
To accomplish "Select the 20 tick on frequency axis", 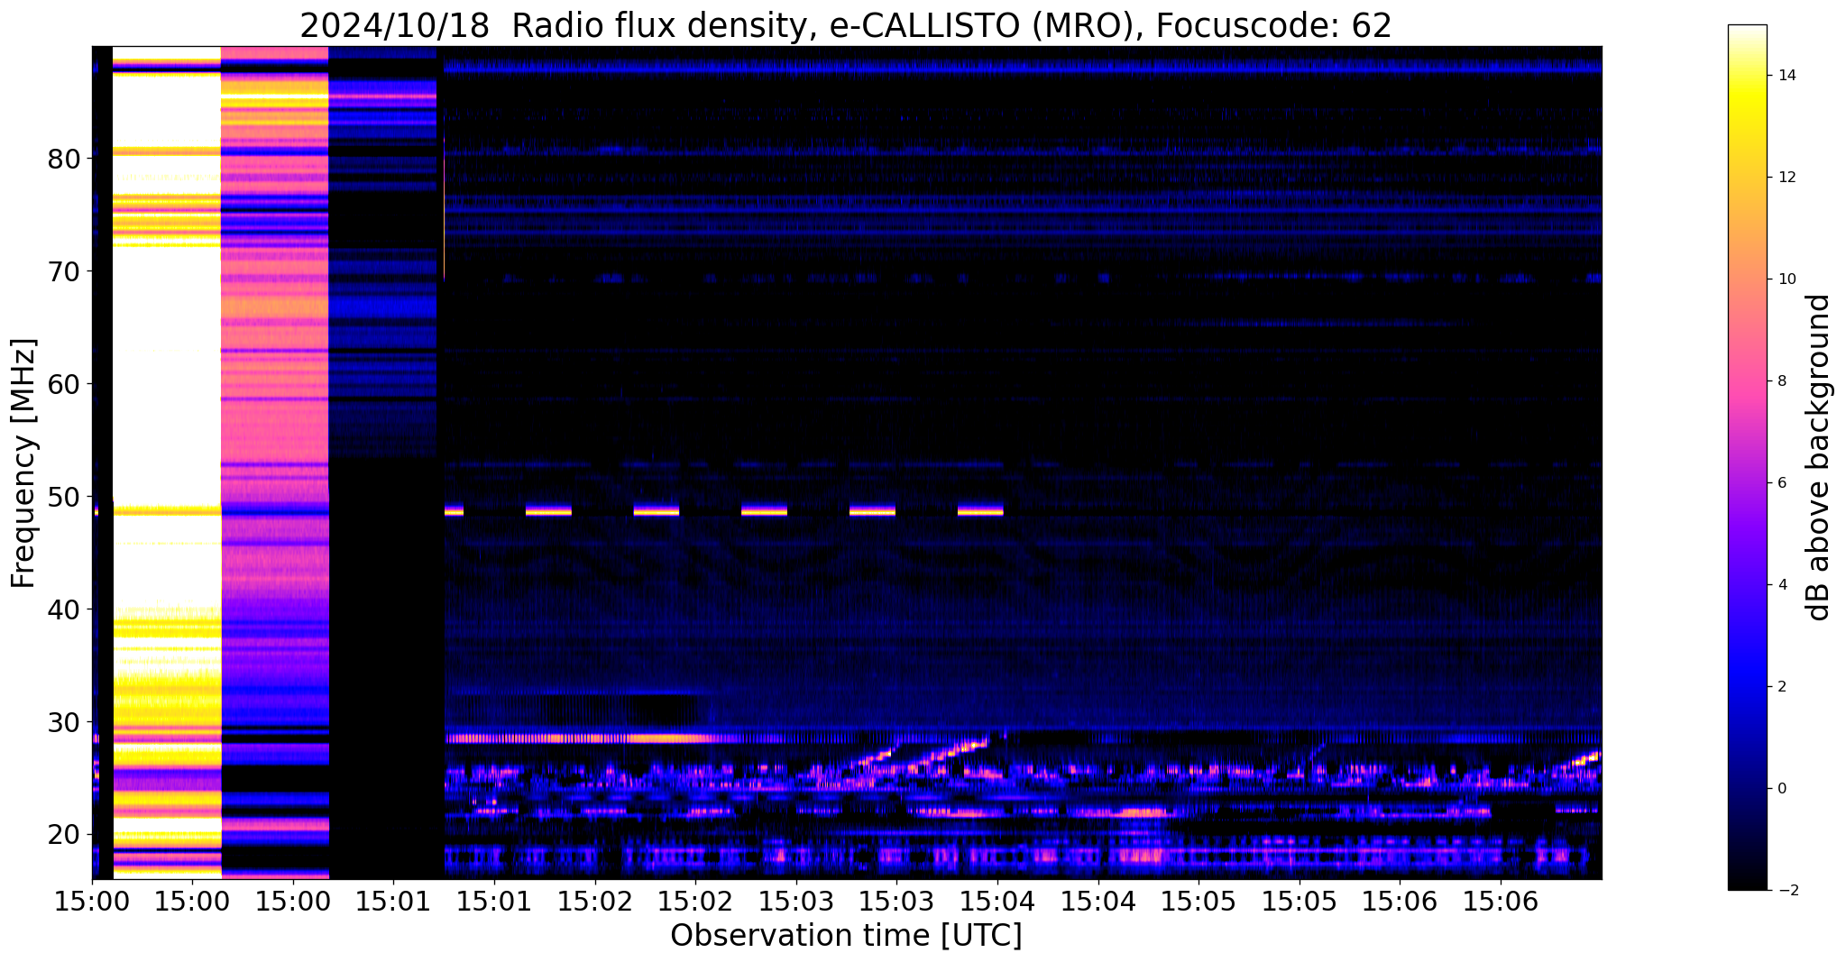I will pyautogui.click(x=64, y=835).
